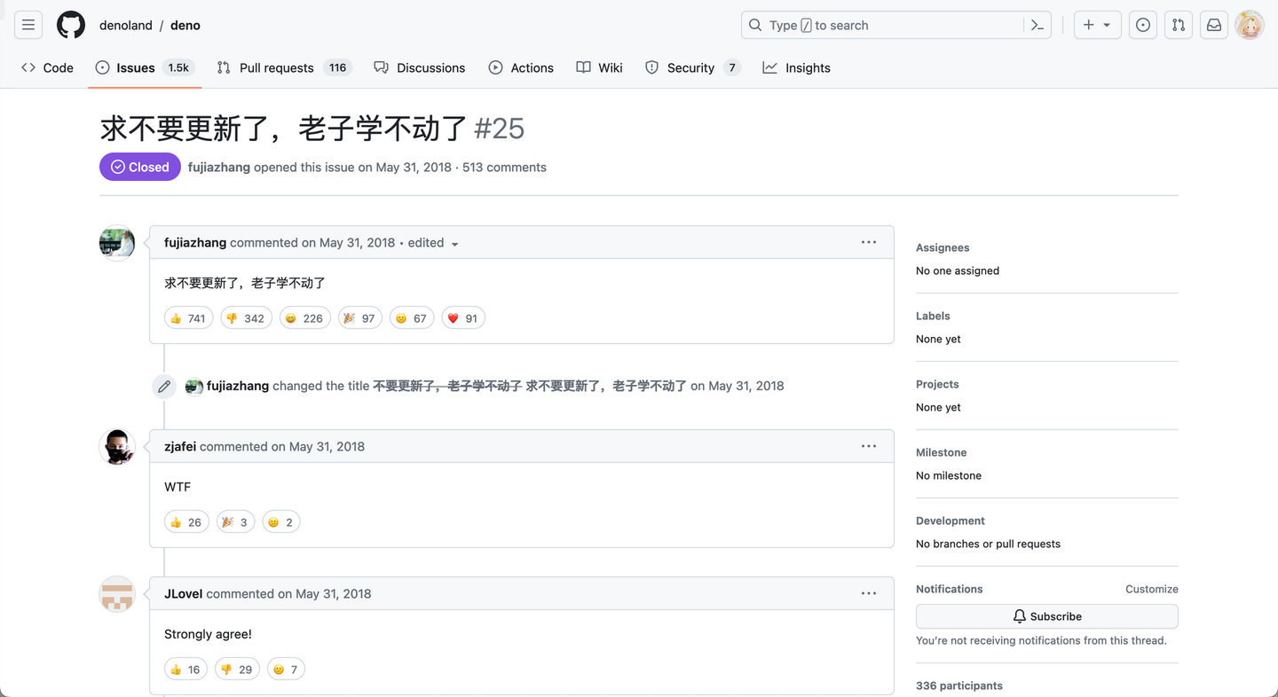The width and height of the screenshot is (1278, 697).
Task: Open the command palette icon
Action: click(1037, 25)
